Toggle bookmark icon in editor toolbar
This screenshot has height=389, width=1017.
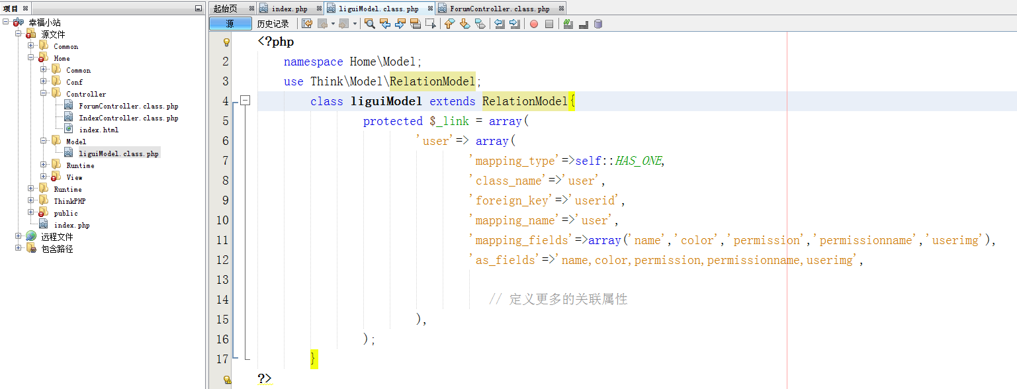[x=480, y=24]
